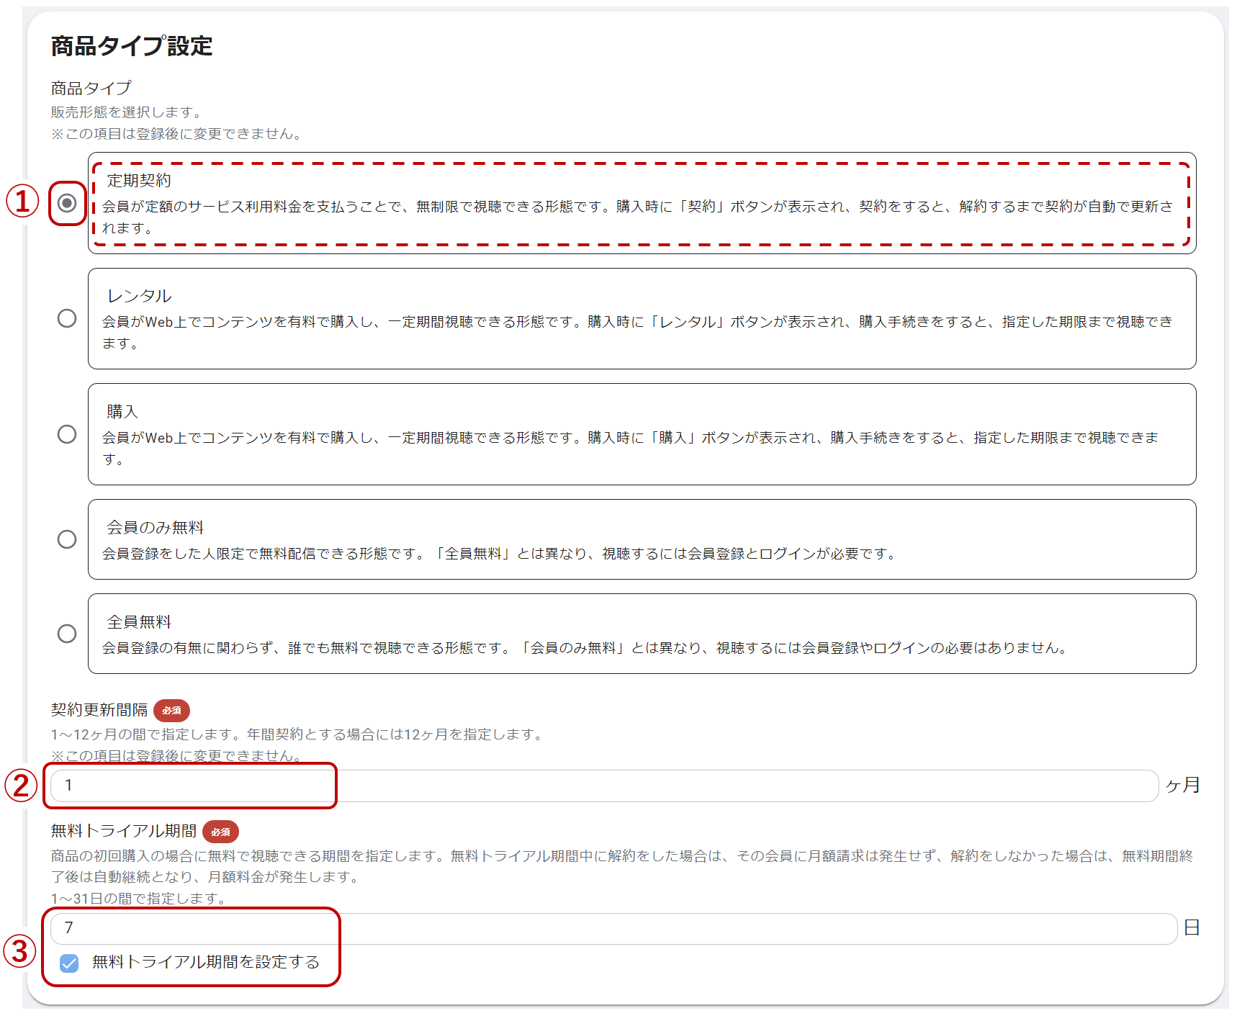Image resolution: width=1237 pixels, height=1016 pixels.
Task: Click the 全員無料 option description text
Action: pos(584,648)
